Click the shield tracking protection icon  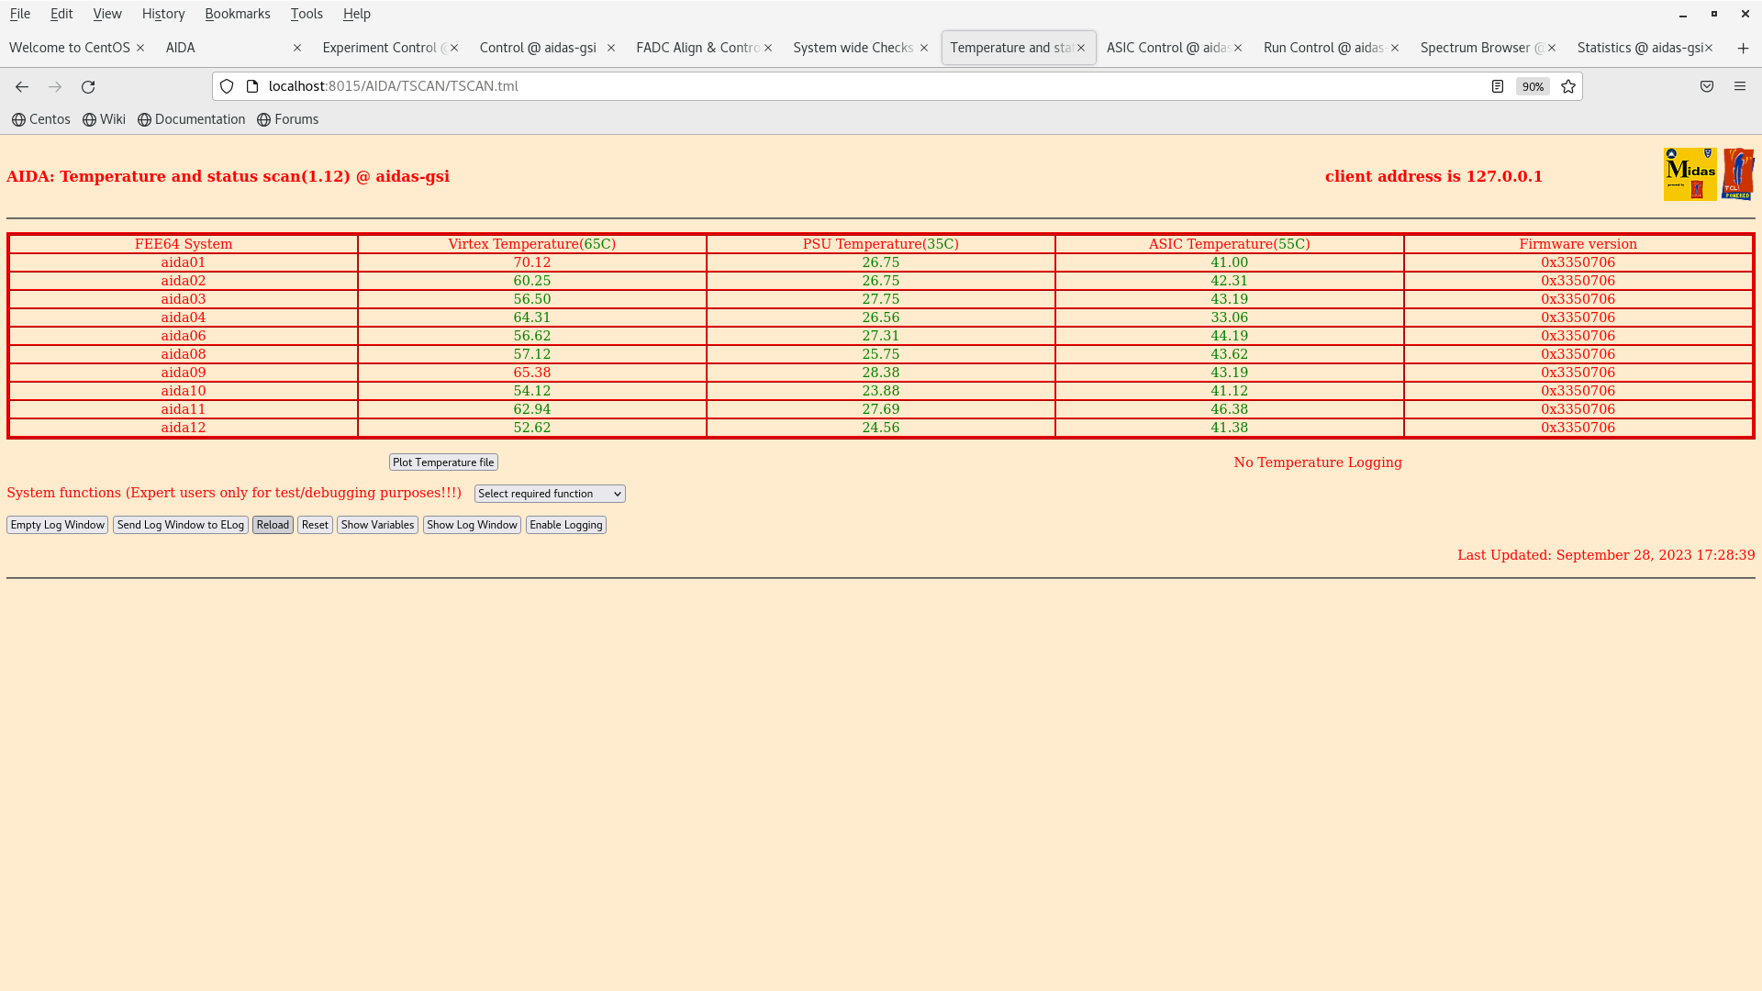(x=227, y=86)
